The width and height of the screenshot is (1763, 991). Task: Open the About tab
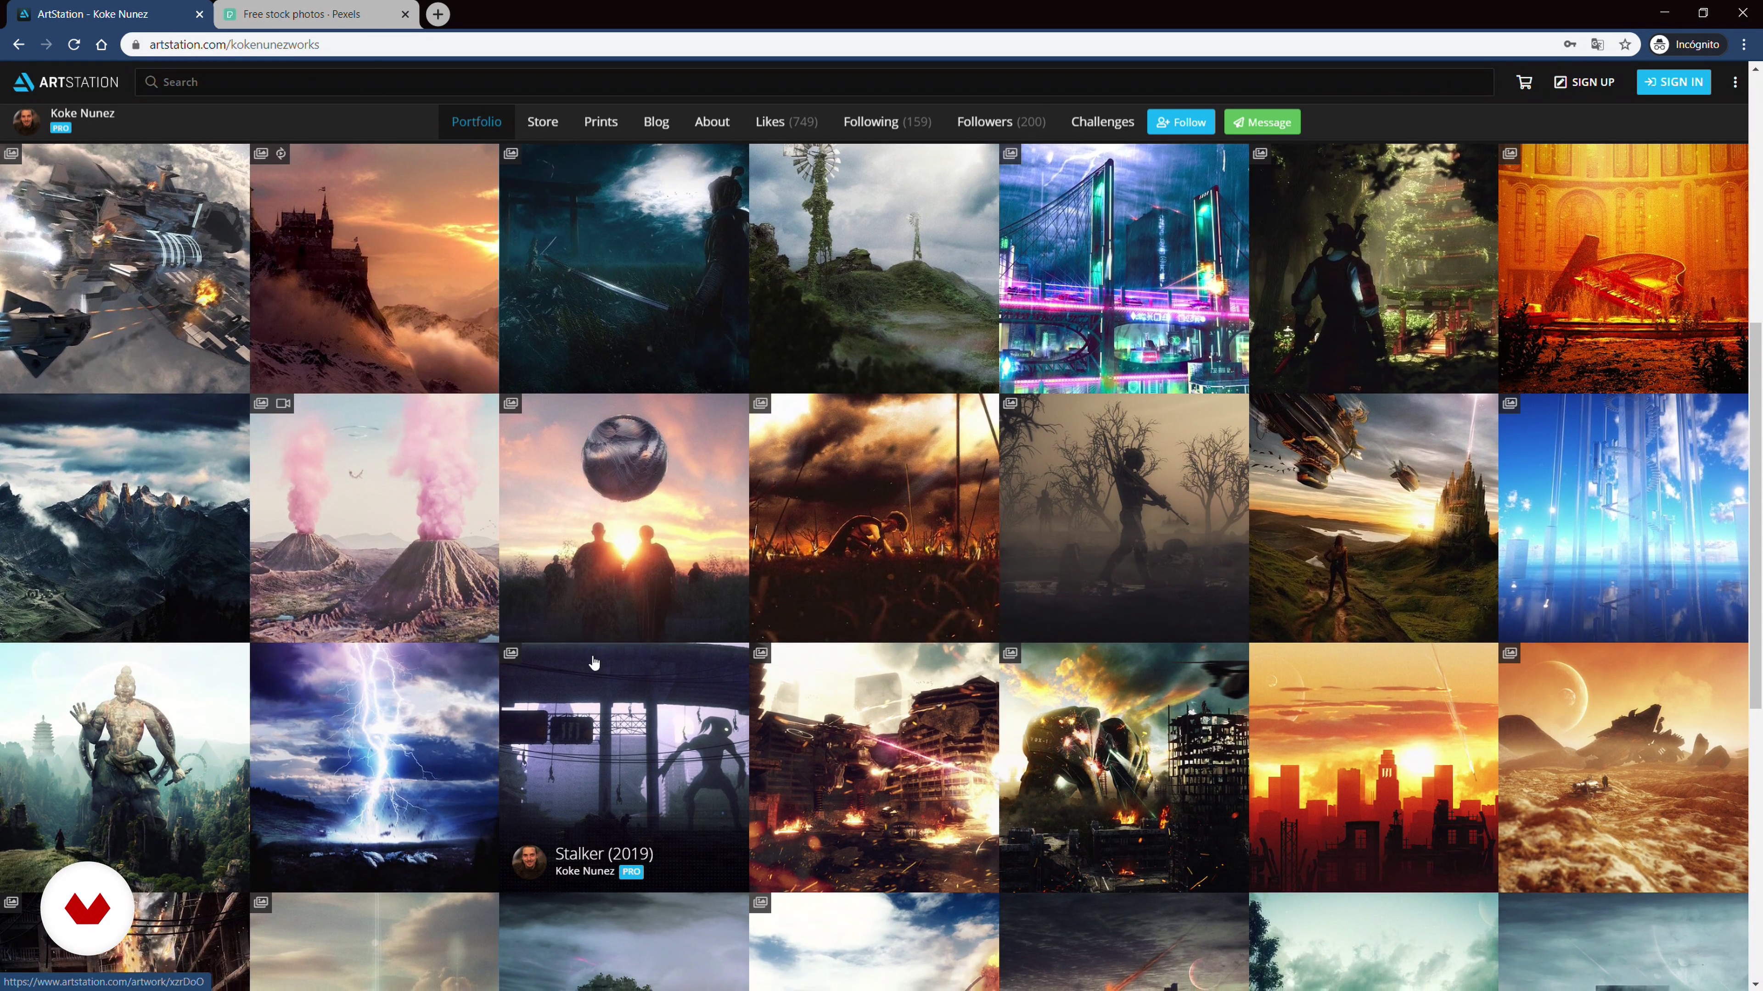(712, 122)
